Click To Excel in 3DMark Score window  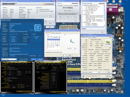point(68,17)
